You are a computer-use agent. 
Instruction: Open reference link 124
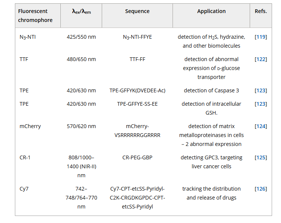click(x=261, y=126)
